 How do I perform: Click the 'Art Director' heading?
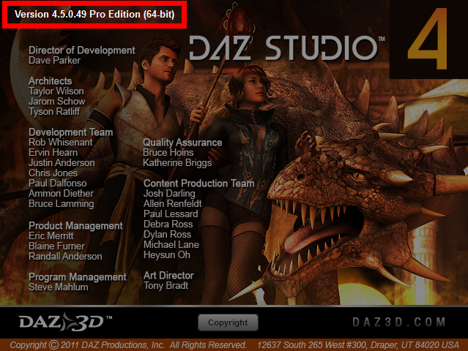tap(168, 276)
